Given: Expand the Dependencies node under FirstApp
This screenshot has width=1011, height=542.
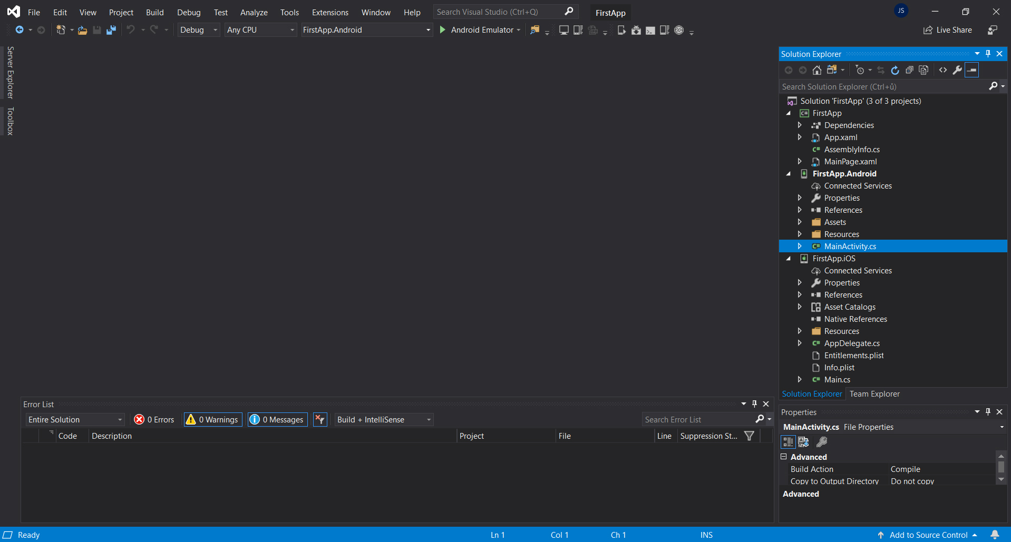Looking at the screenshot, I should point(800,125).
